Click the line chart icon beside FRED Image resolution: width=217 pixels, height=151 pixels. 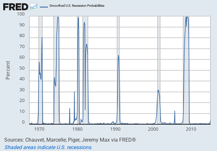(x=34, y=6)
